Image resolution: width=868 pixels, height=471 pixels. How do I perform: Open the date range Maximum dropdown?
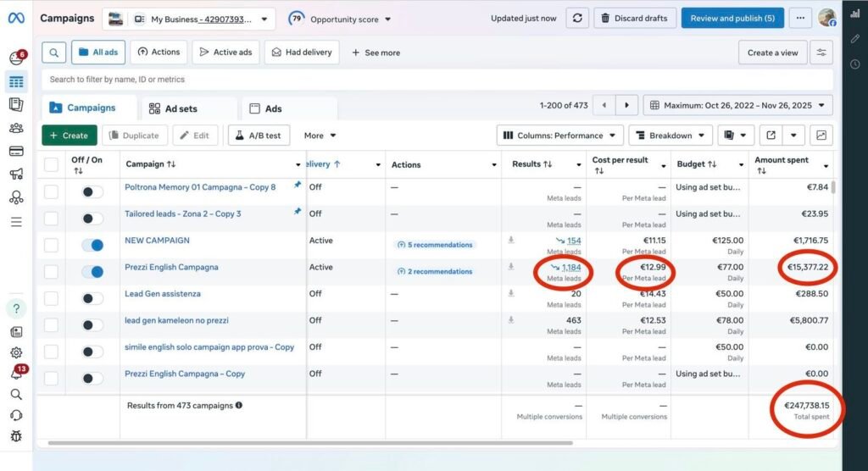737,106
